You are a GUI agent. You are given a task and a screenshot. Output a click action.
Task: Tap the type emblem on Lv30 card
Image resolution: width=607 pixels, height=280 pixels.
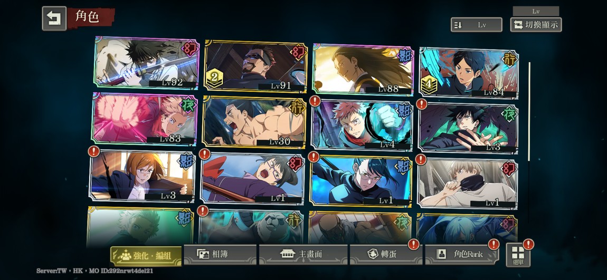[297, 107]
